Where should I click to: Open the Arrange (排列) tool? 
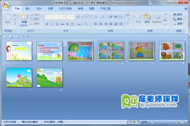147,18
